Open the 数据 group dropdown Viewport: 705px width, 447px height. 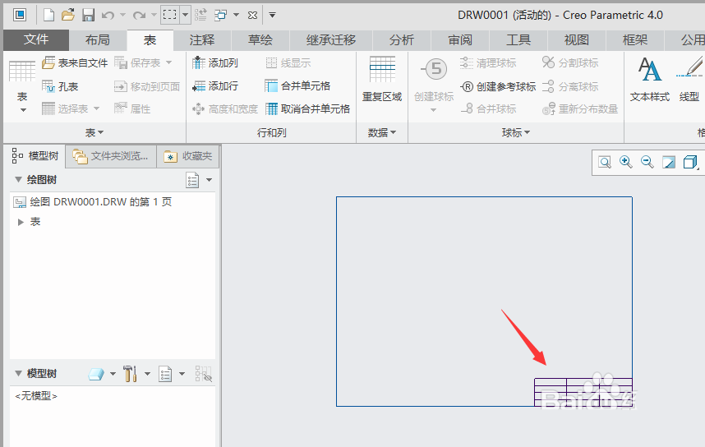(x=382, y=132)
